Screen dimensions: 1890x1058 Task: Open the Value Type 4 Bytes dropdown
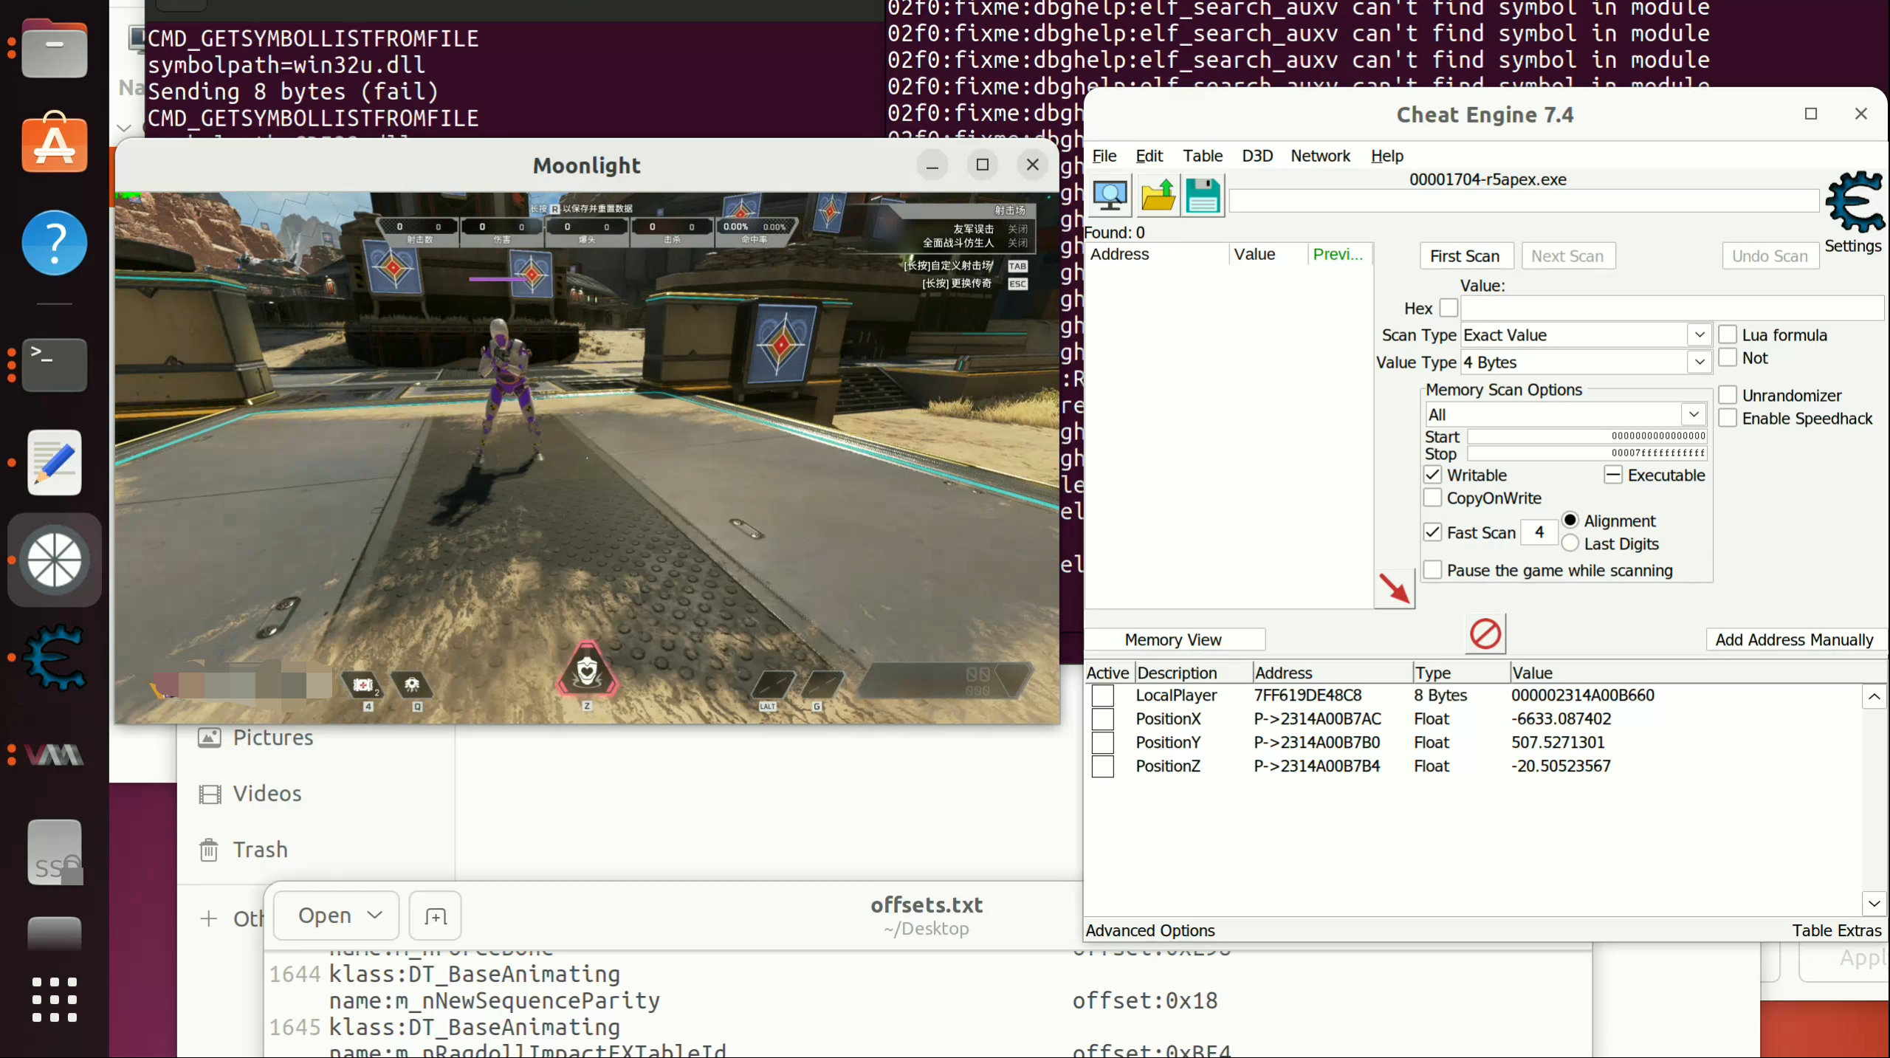pos(1699,363)
